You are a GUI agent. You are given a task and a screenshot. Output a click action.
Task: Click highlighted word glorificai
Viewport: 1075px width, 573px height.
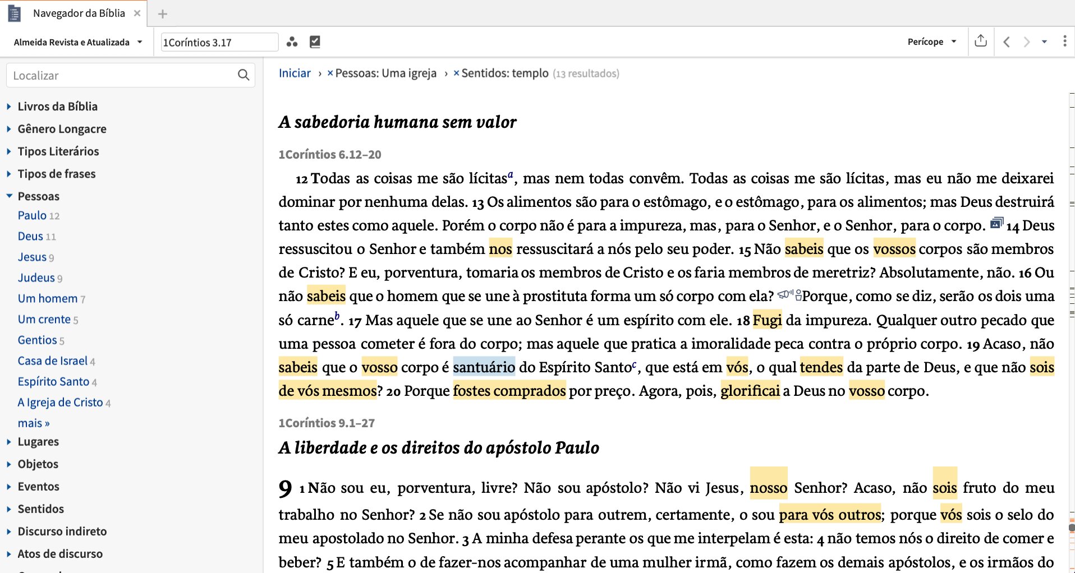pos(750,391)
